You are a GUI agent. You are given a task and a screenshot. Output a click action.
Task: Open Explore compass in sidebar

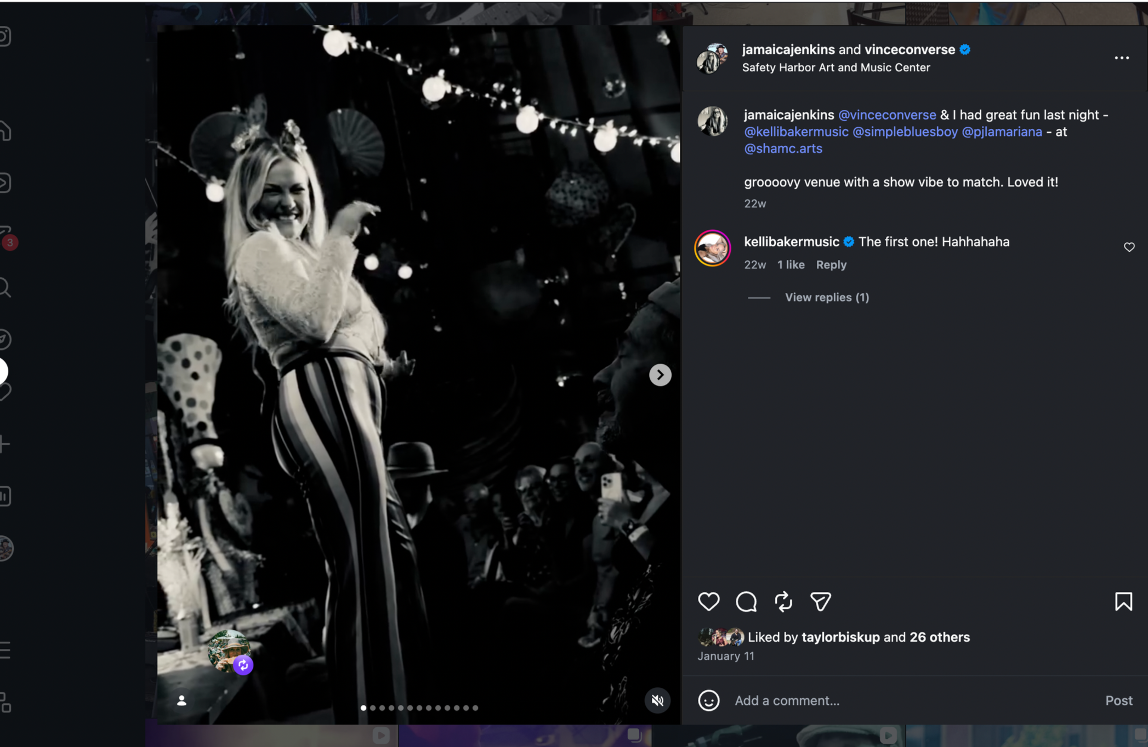[5, 339]
